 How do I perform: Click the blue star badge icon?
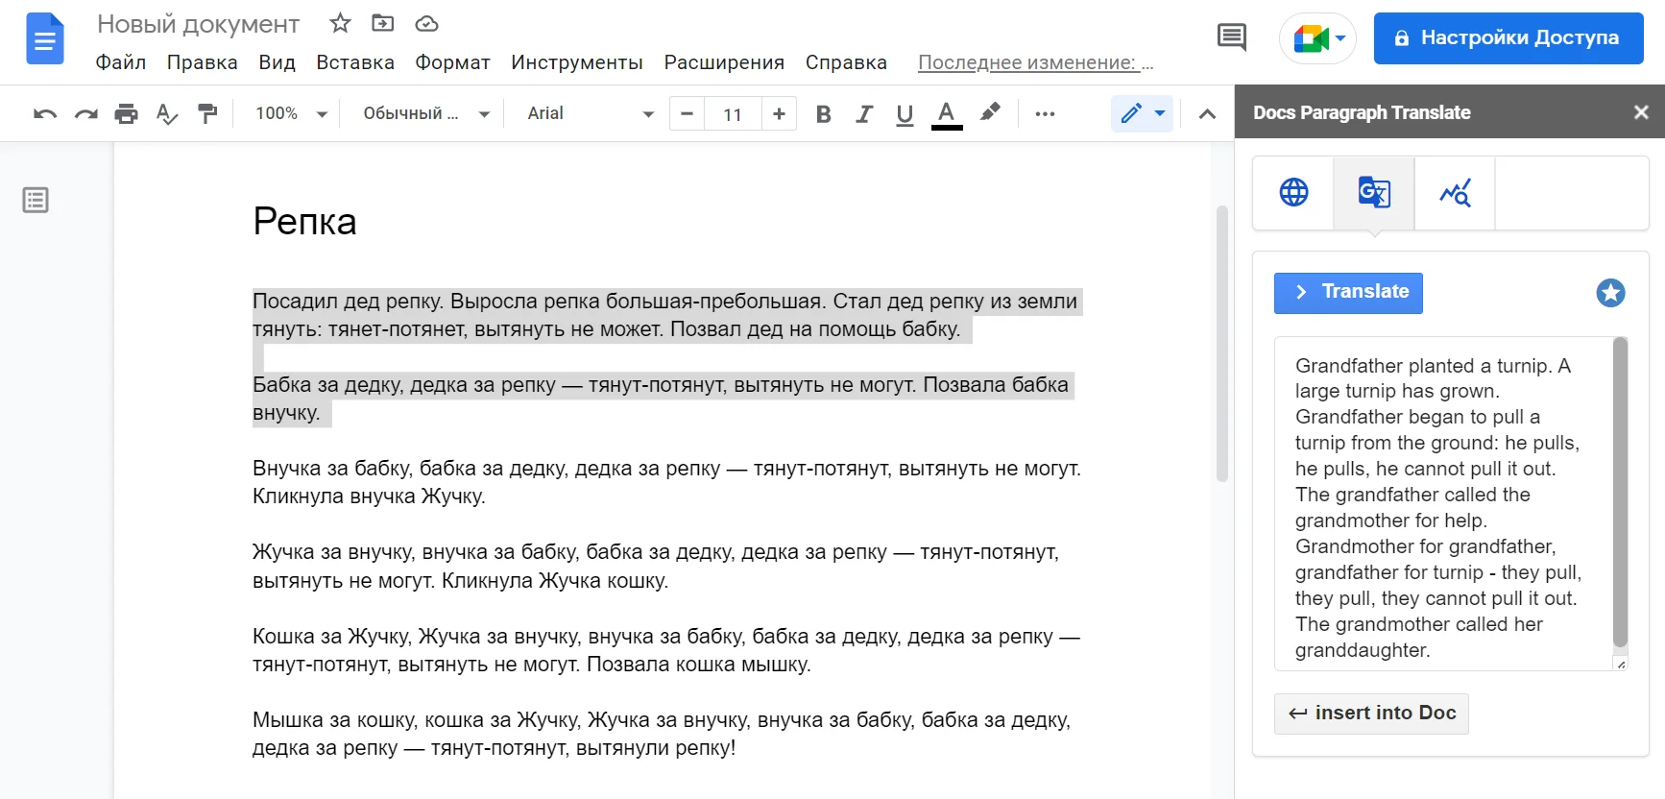pyautogui.click(x=1610, y=293)
